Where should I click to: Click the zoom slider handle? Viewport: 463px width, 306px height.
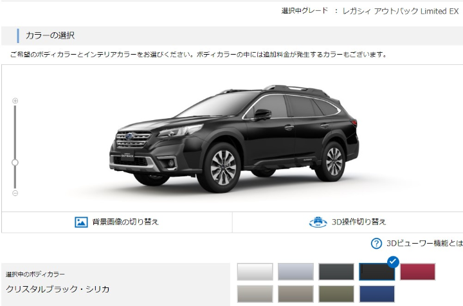tap(15, 162)
